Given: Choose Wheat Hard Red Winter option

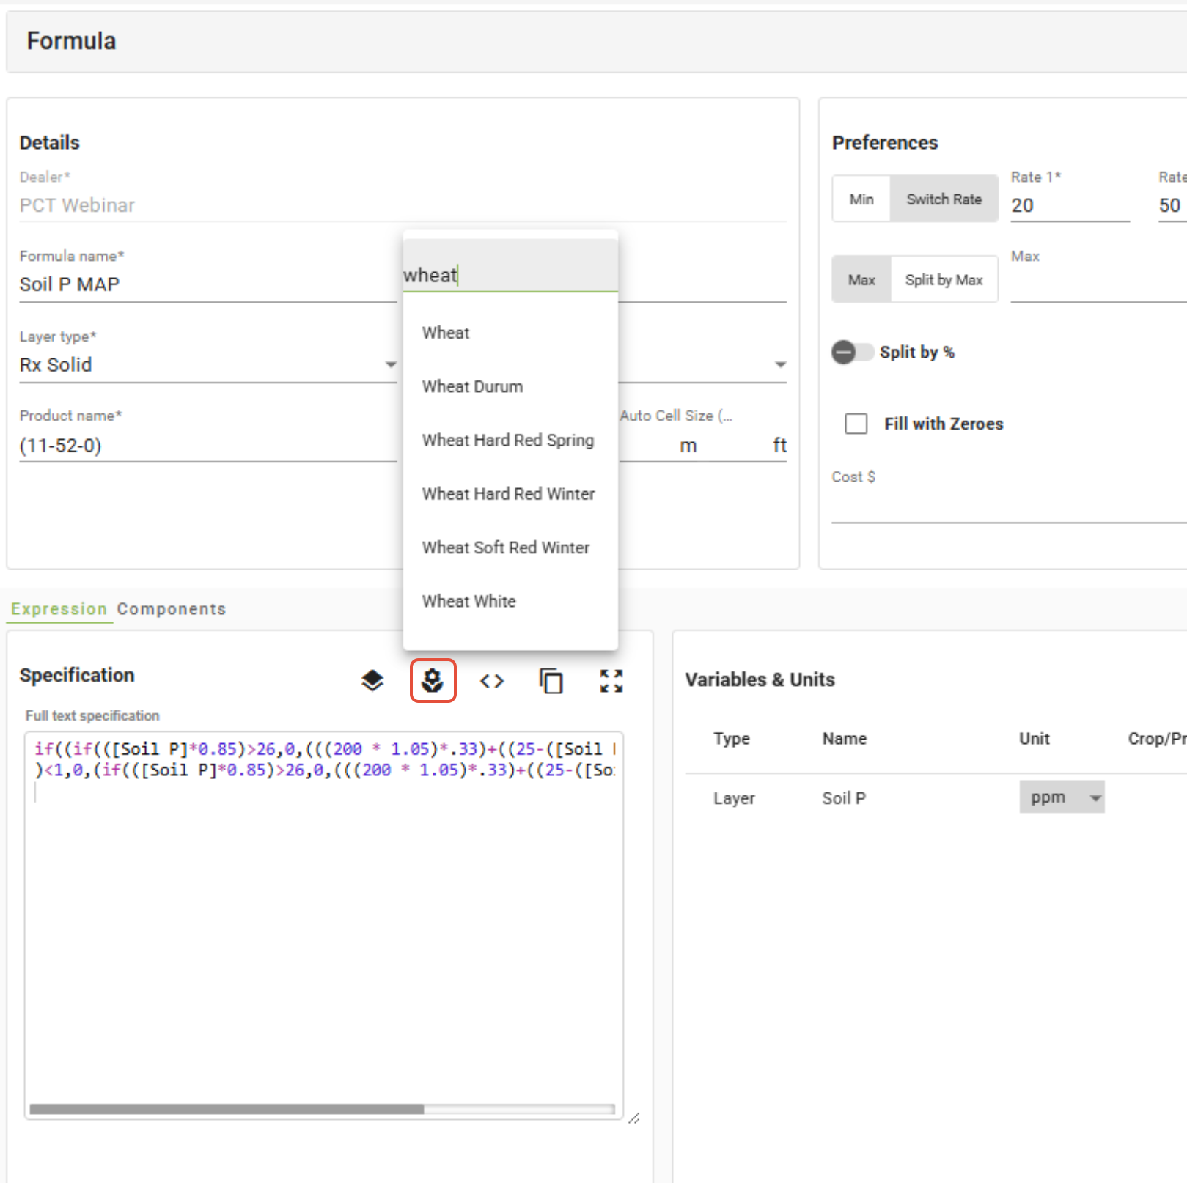Looking at the screenshot, I should [x=508, y=494].
